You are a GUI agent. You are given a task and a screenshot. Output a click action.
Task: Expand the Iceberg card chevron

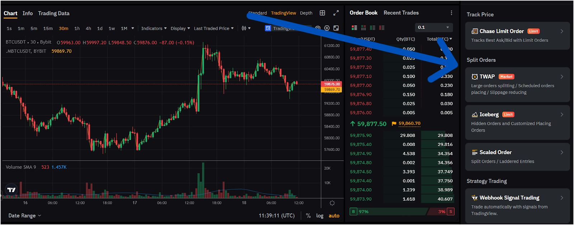[x=562, y=114]
